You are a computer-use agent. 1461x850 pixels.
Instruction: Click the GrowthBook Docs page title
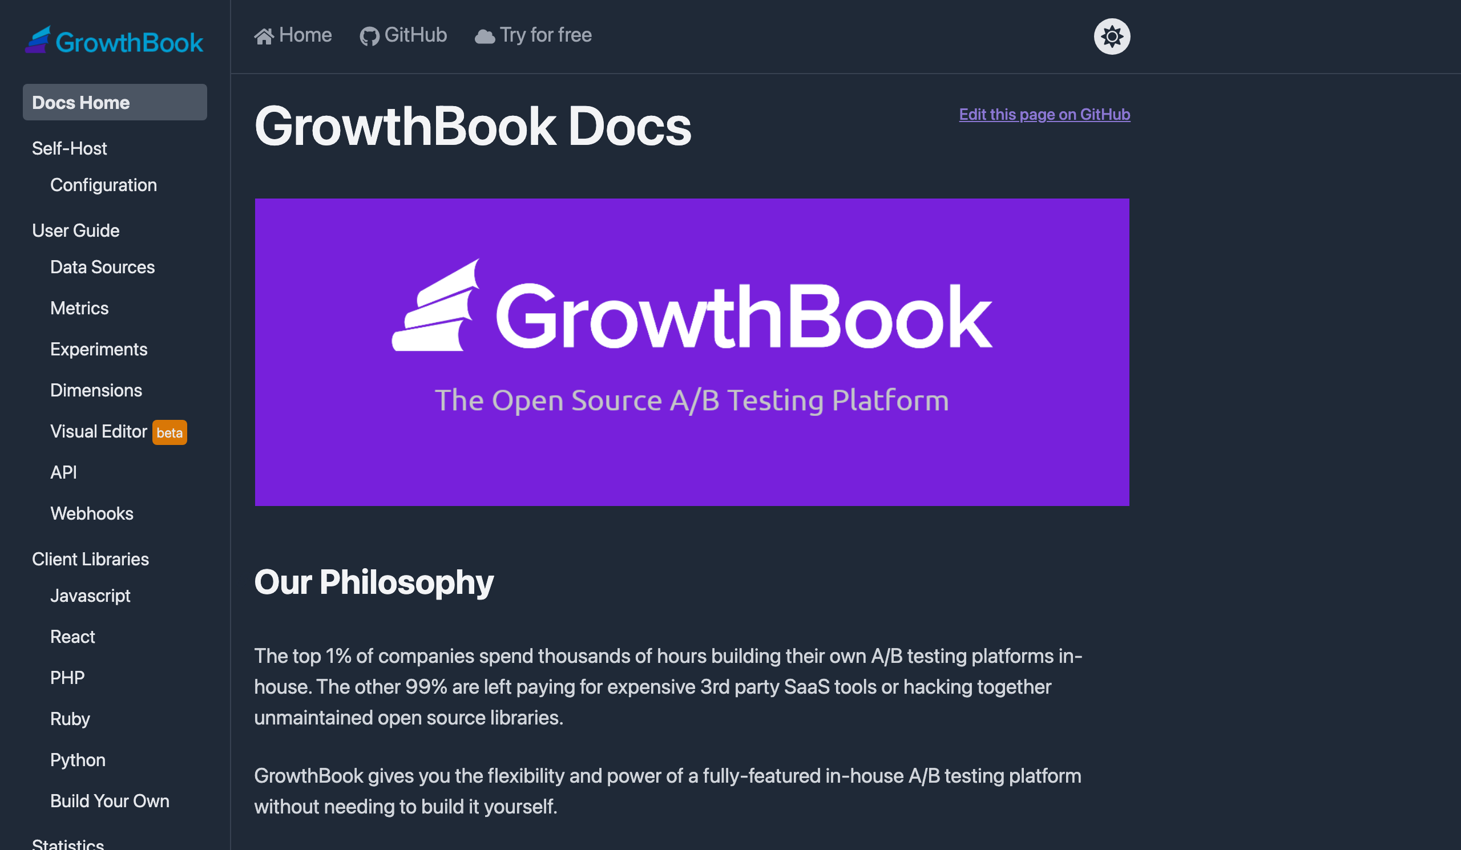473,126
